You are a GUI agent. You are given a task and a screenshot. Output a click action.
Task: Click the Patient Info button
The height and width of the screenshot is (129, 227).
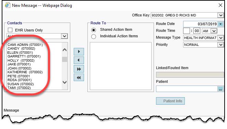(170, 101)
